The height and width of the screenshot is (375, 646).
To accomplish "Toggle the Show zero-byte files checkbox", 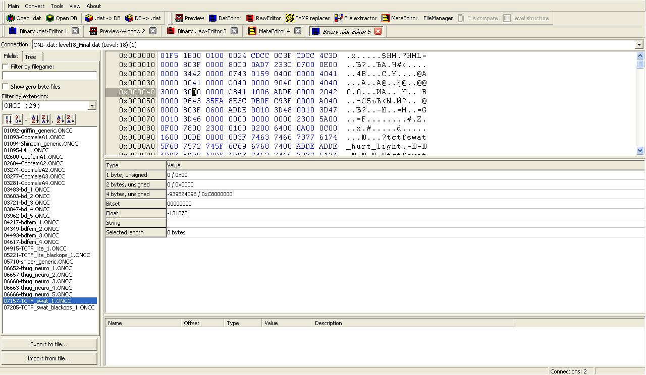I will click(x=6, y=87).
